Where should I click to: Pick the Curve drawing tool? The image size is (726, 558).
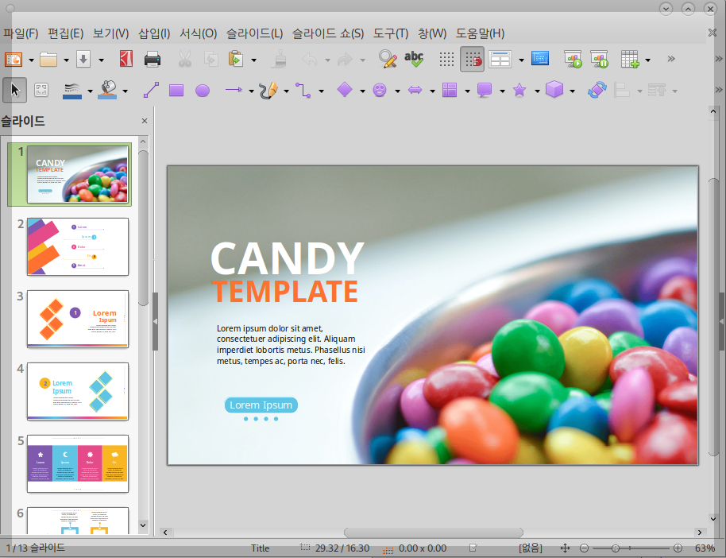[x=268, y=91]
